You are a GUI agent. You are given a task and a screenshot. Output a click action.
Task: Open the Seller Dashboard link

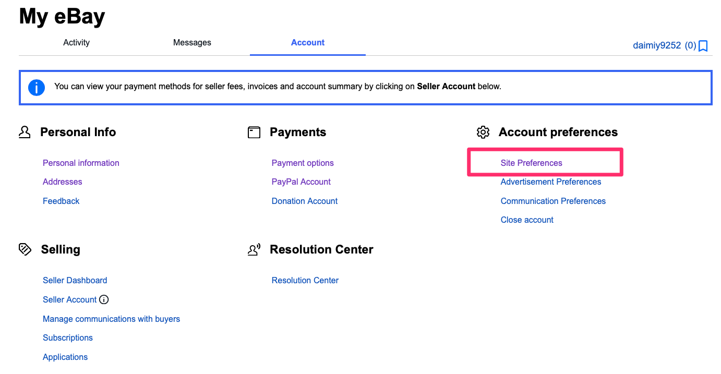(x=75, y=280)
